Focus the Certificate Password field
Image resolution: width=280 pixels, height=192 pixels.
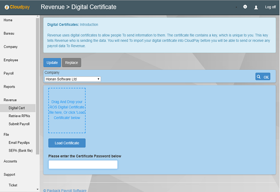coord(83,165)
